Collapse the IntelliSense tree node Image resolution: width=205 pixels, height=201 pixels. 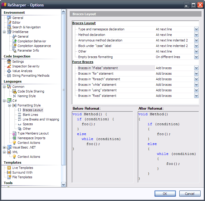(x=4, y=32)
